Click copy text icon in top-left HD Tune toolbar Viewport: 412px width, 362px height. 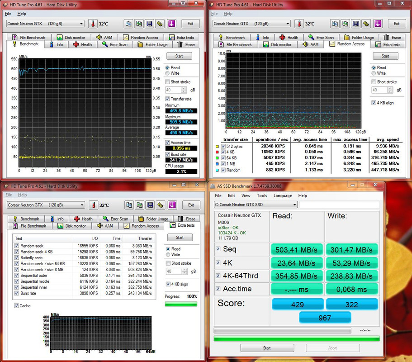(x=128, y=24)
